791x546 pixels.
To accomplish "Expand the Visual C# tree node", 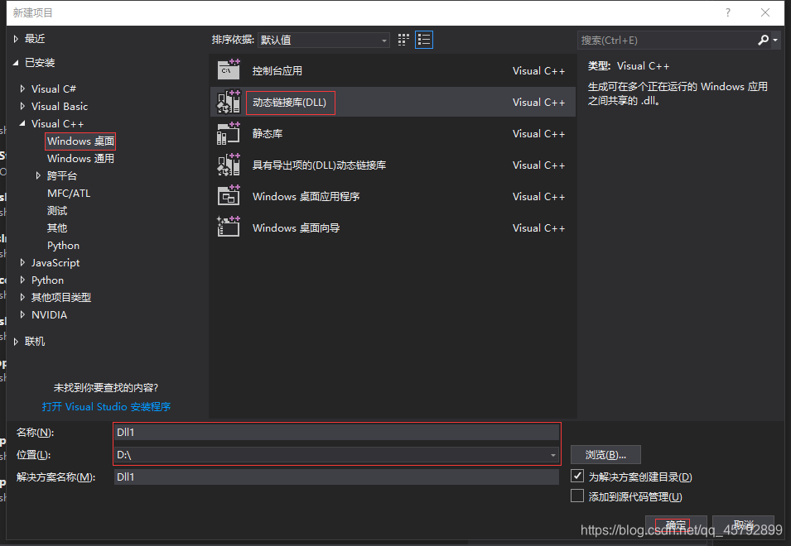I will pyautogui.click(x=22, y=89).
